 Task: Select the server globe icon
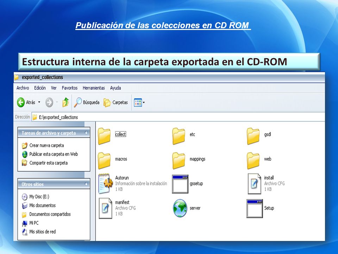coord(180,208)
